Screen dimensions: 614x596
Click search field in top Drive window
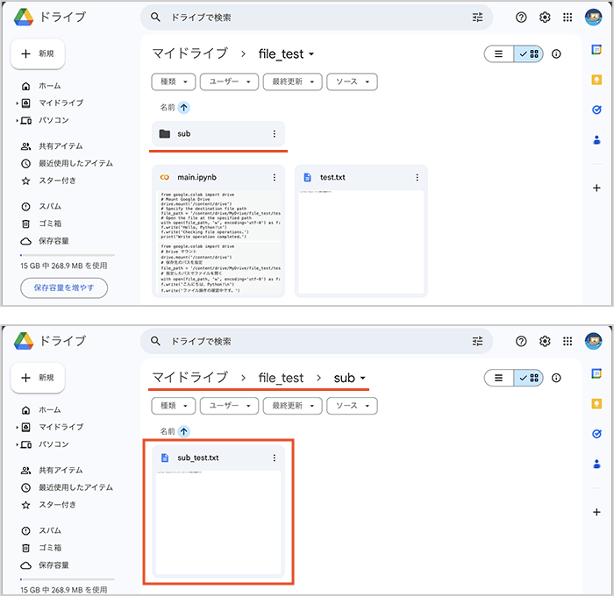coord(317,18)
